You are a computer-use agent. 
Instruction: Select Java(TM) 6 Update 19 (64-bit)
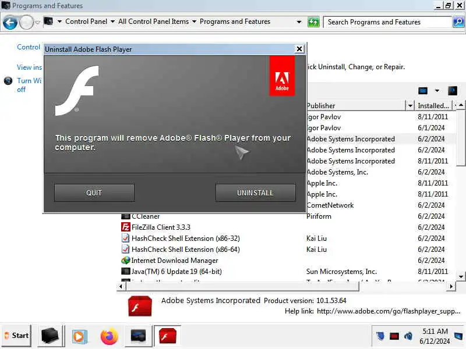click(176, 272)
